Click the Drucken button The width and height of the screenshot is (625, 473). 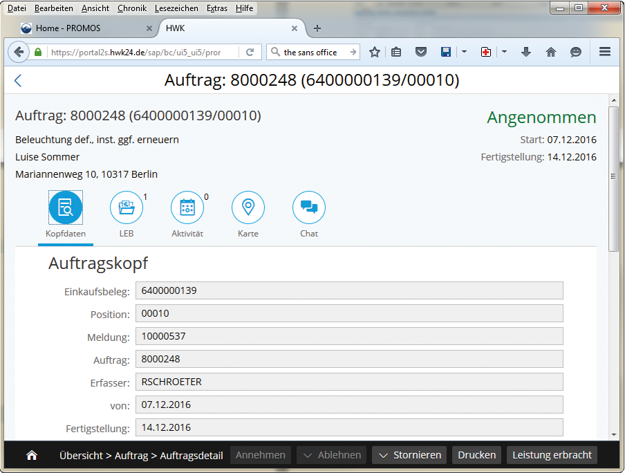(x=476, y=455)
